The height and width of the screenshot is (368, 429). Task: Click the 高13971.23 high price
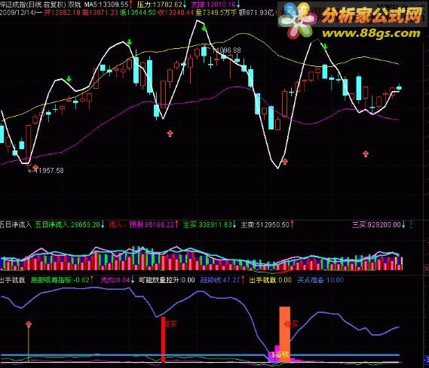(x=100, y=13)
